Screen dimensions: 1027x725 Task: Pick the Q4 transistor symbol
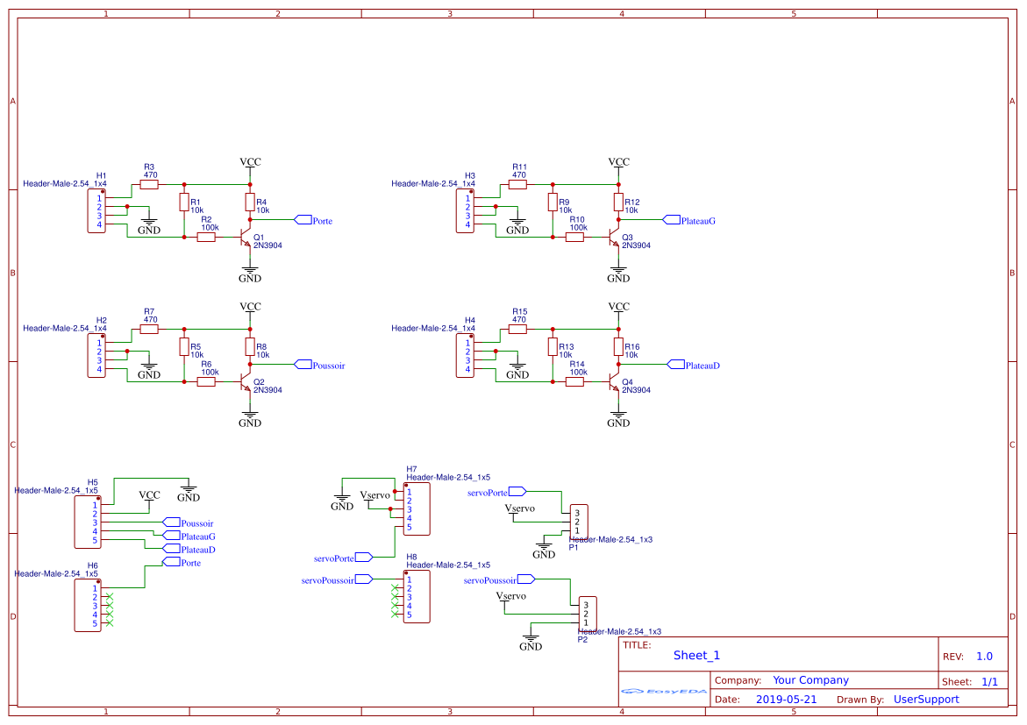coord(614,382)
